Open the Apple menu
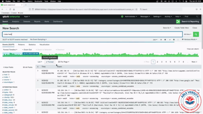 point(3,1)
